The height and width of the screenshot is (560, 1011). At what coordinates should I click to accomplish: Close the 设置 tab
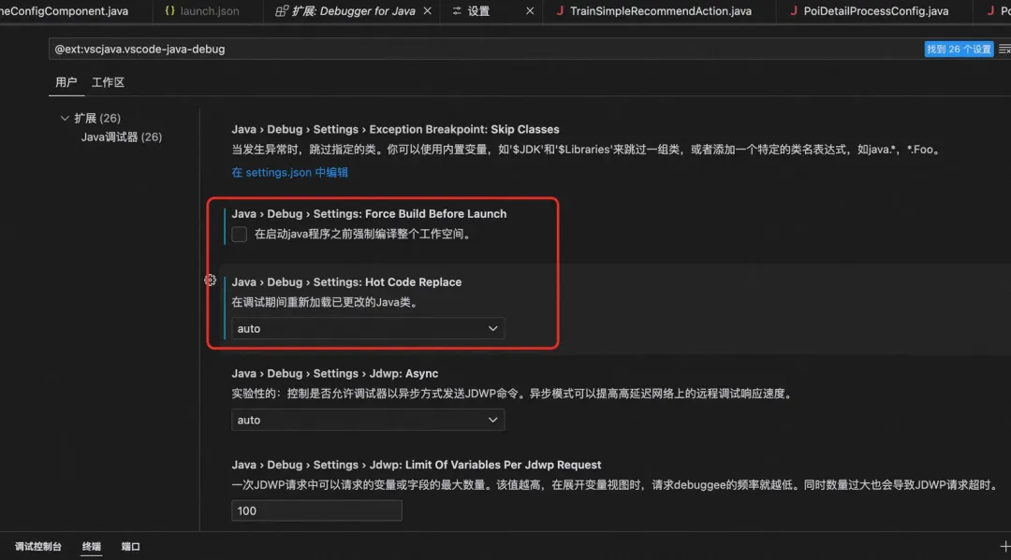click(529, 11)
